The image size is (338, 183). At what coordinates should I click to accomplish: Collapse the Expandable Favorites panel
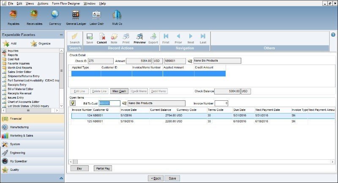(x=61, y=35)
